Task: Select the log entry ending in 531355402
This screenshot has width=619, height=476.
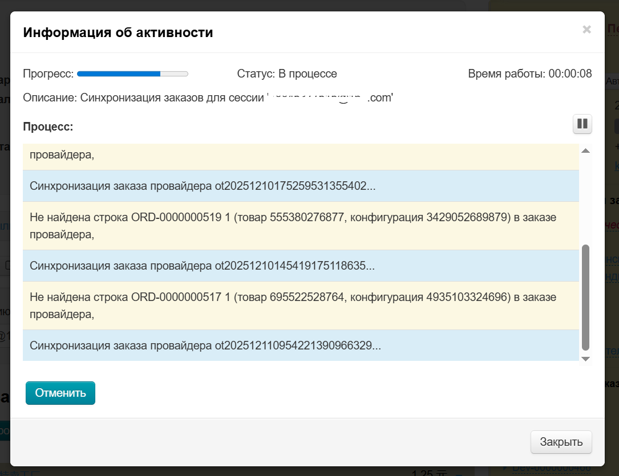Action: click(301, 186)
